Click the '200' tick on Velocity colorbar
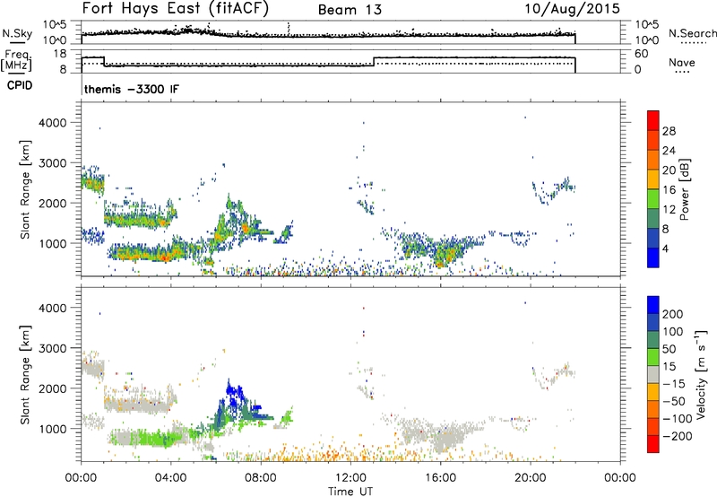717x497 pixels. (673, 314)
